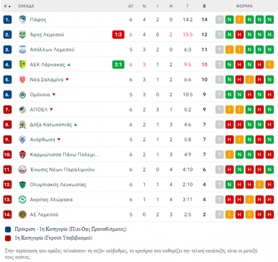Sort table by the # rank column
This screenshot has height=262, width=278.
coord(7,6)
